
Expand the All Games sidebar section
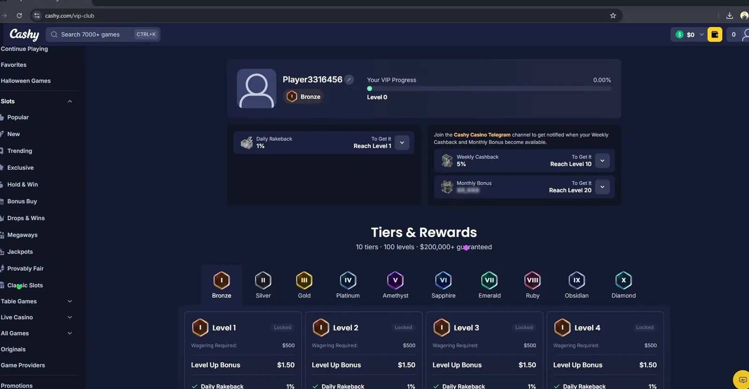coord(70,333)
